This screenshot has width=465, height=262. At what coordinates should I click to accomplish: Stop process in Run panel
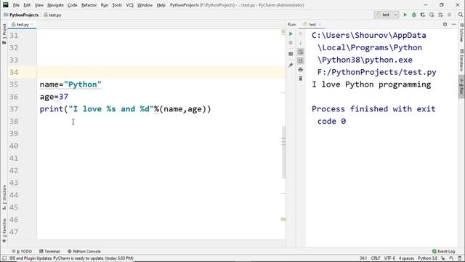pyautogui.click(x=291, y=43)
